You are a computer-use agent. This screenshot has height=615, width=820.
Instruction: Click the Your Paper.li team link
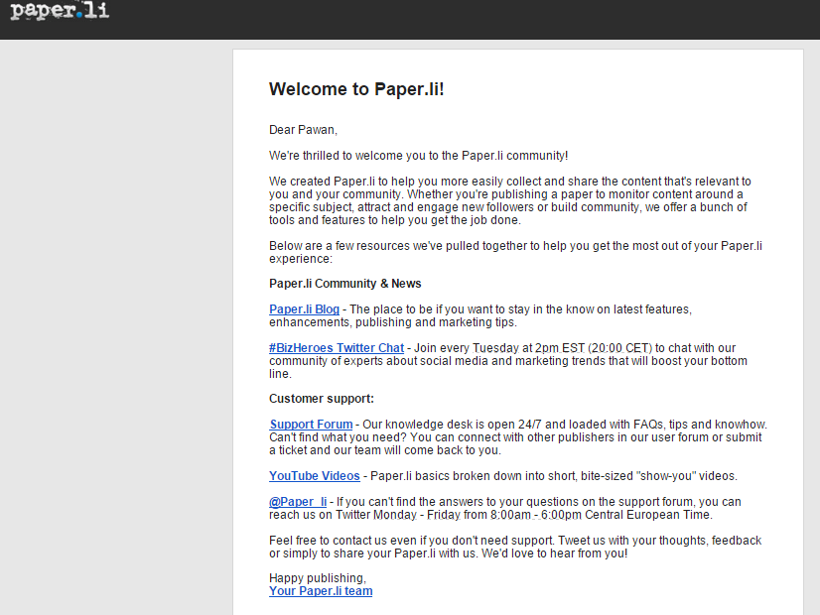click(321, 591)
